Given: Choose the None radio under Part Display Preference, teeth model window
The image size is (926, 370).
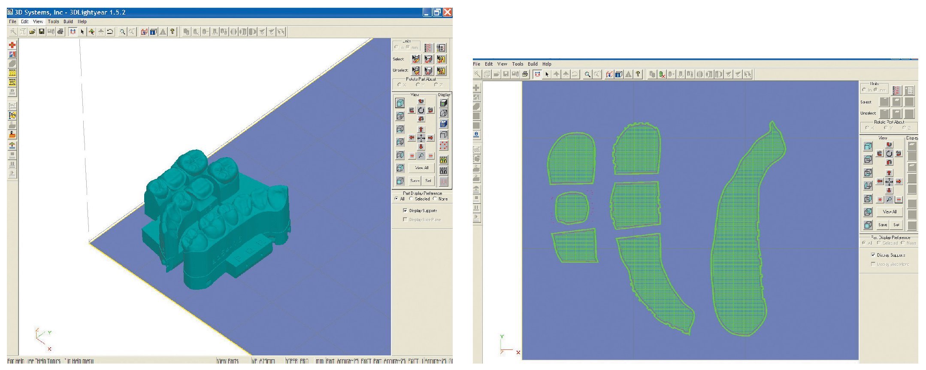Looking at the screenshot, I should point(435,199).
